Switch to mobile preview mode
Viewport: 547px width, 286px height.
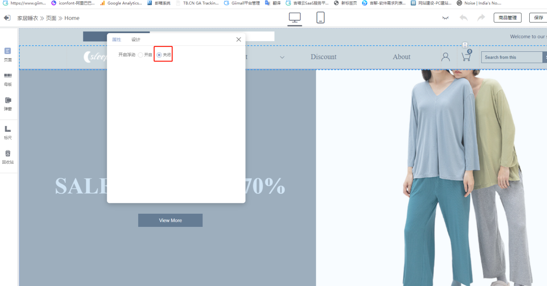[320, 18]
